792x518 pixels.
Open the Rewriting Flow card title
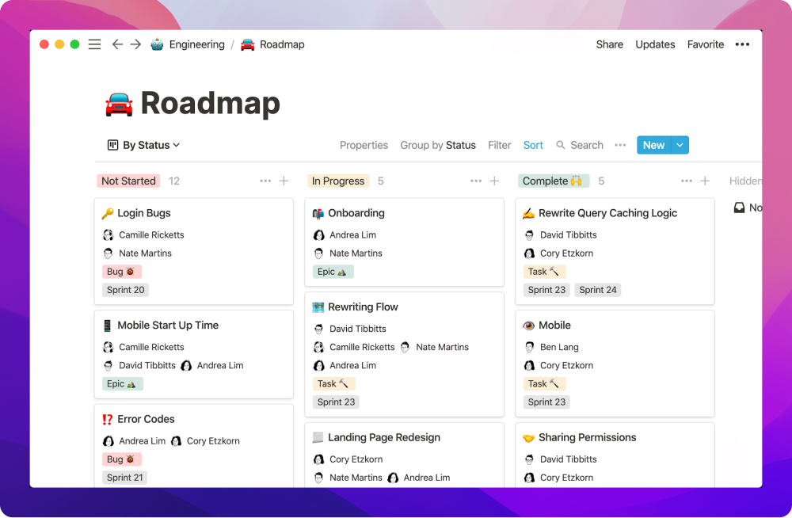coord(363,307)
